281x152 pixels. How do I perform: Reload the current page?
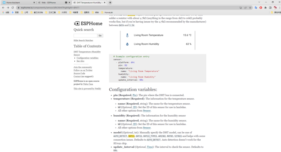click(13, 8)
